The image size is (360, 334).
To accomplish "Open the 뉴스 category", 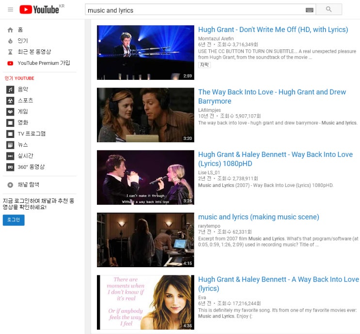I will pos(23,145).
